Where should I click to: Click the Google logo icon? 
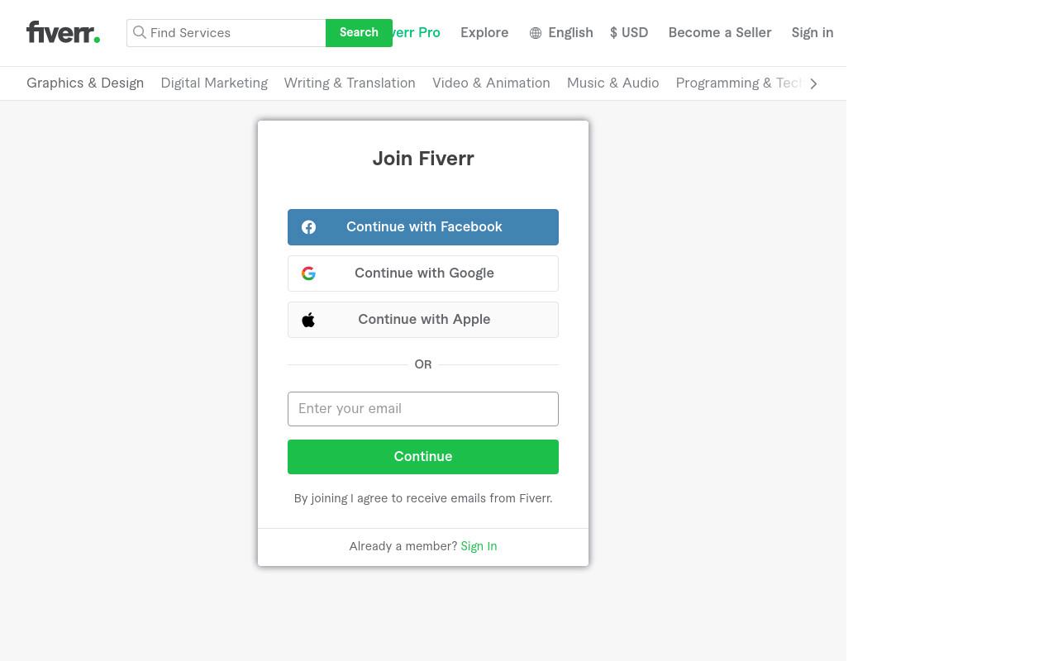click(x=308, y=273)
